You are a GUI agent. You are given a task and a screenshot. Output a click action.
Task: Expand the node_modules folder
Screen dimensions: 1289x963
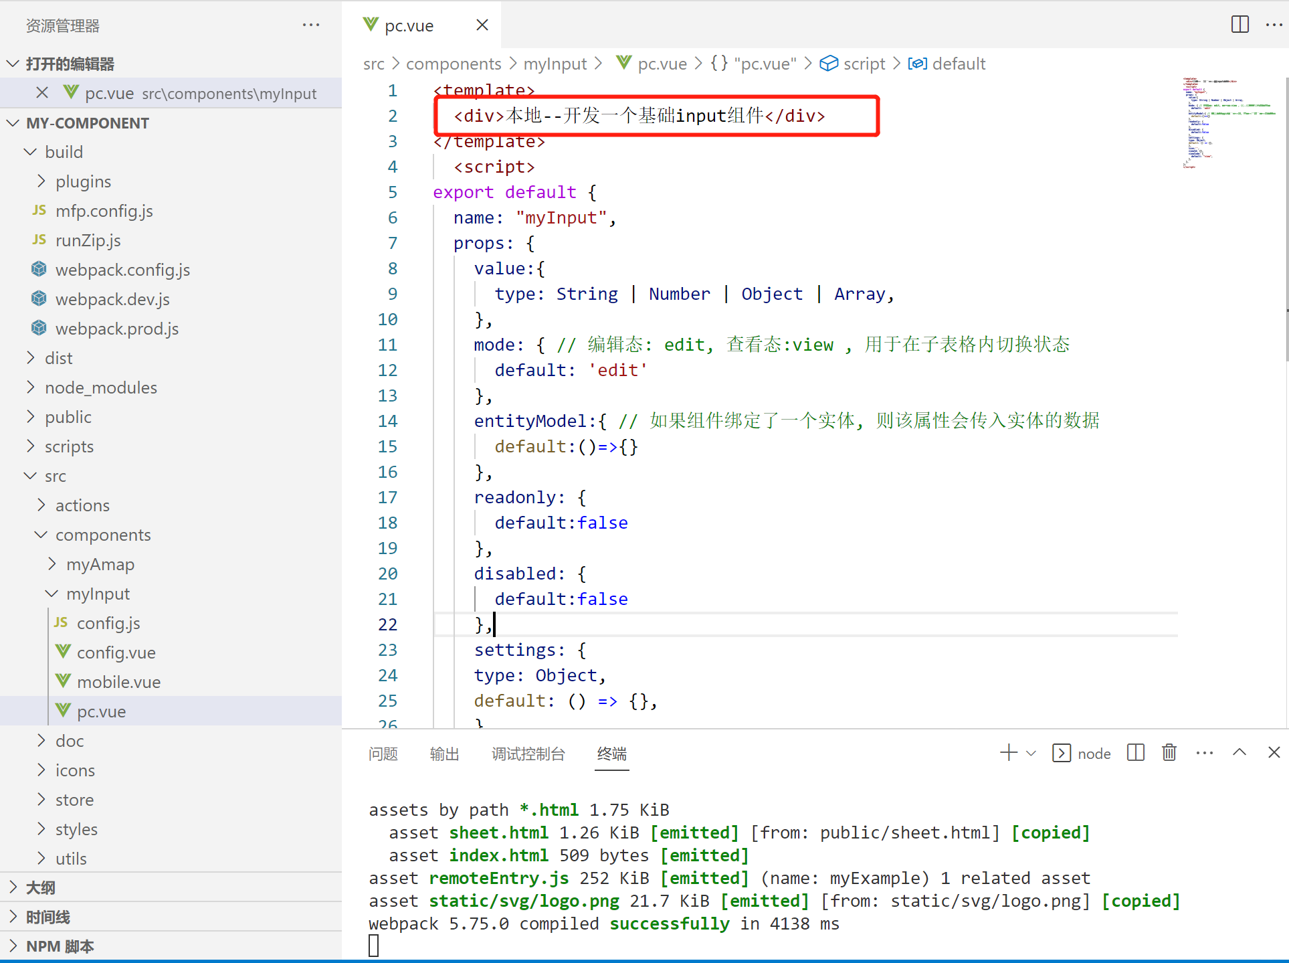coord(31,387)
